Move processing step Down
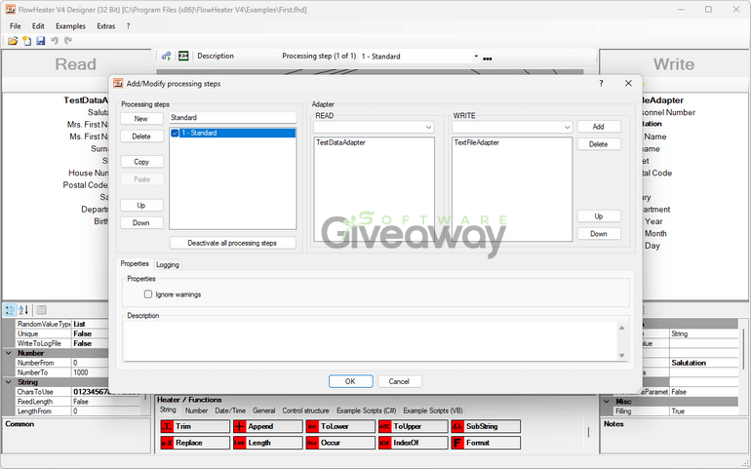 pyautogui.click(x=141, y=222)
